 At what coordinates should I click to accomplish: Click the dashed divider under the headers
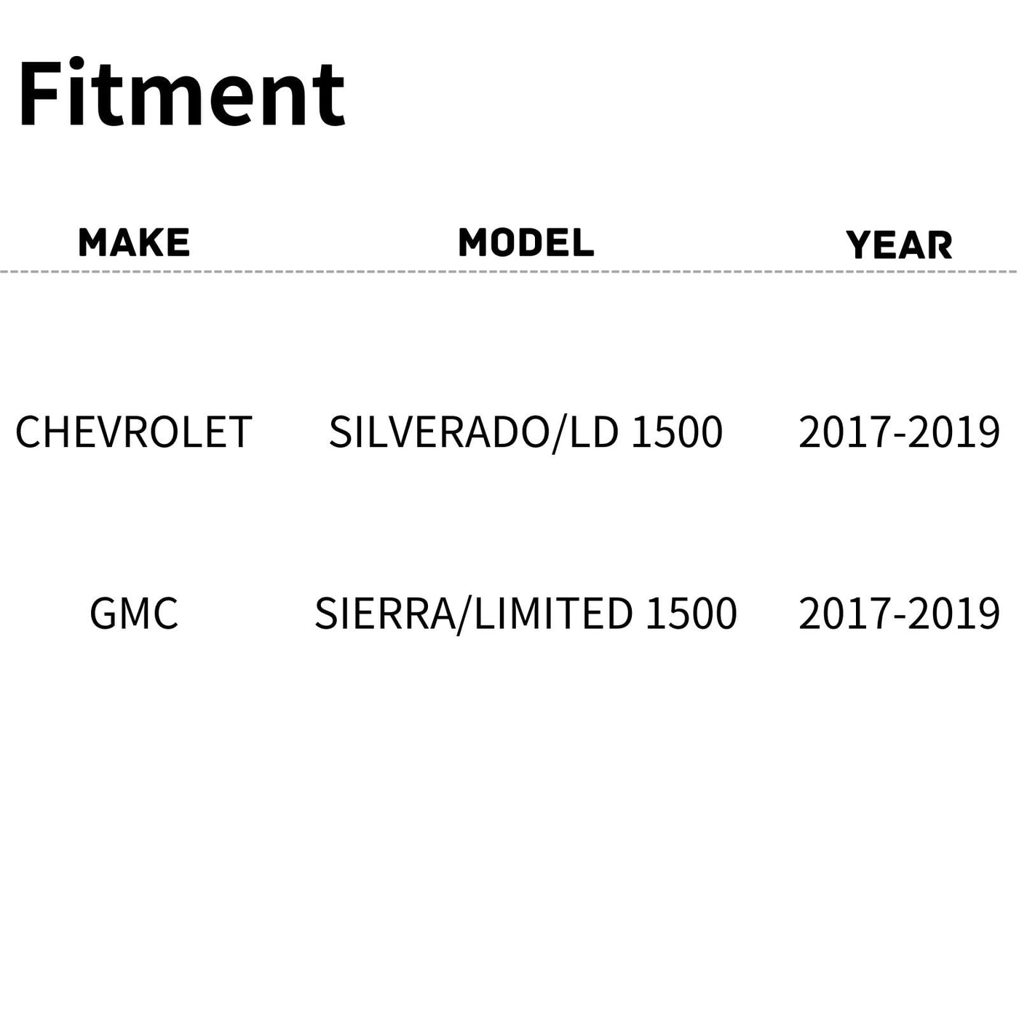pos(509,272)
